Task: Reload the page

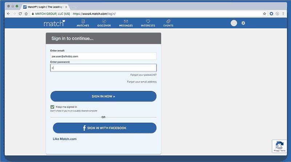Action: (x=20, y=14)
